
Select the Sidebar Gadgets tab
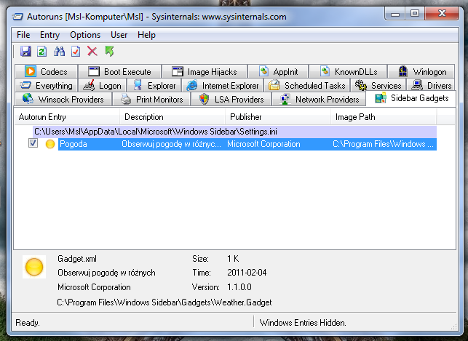point(411,98)
